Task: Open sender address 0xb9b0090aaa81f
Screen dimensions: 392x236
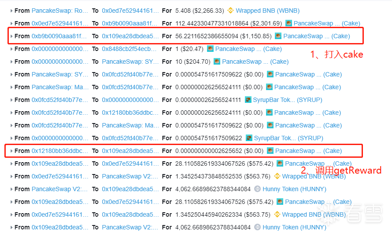Action: (59, 36)
